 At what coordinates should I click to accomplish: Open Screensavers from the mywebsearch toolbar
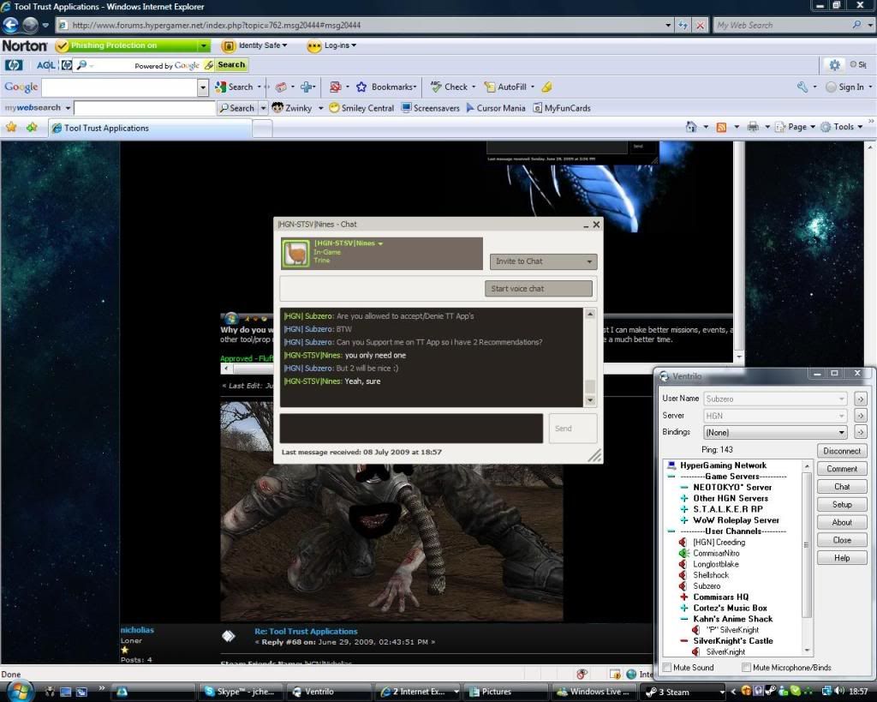[431, 108]
